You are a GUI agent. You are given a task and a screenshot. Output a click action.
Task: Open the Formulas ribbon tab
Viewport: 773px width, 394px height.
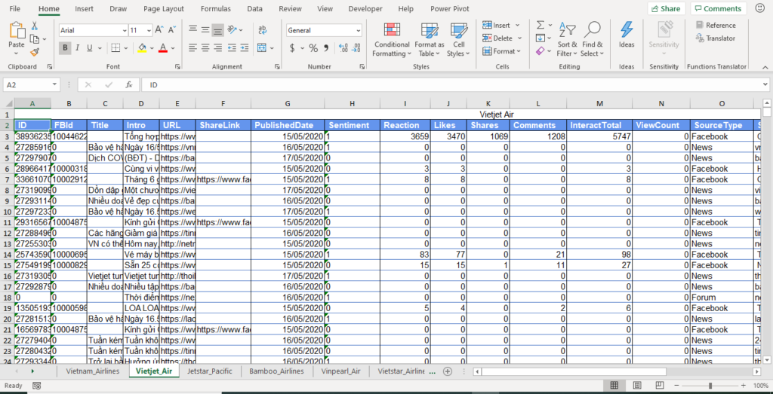[x=215, y=9]
